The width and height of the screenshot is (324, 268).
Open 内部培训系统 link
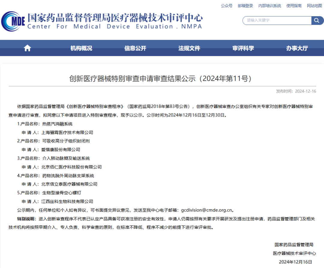[x=270, y=6]
